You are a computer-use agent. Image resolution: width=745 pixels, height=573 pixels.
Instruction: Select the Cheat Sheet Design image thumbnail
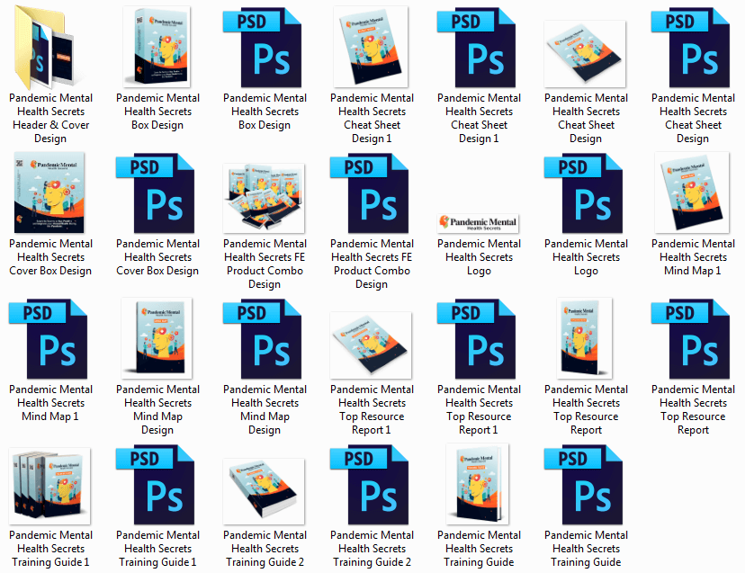(x=585, y=54)
